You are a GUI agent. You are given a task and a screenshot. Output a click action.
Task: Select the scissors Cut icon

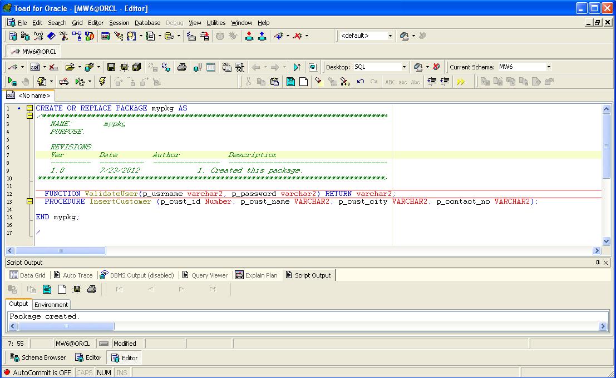click(248, 82)
